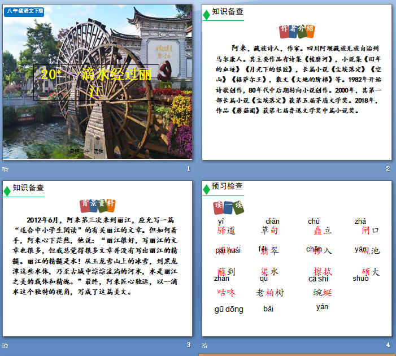Click slide number 4 label

[x=388, y=345]
